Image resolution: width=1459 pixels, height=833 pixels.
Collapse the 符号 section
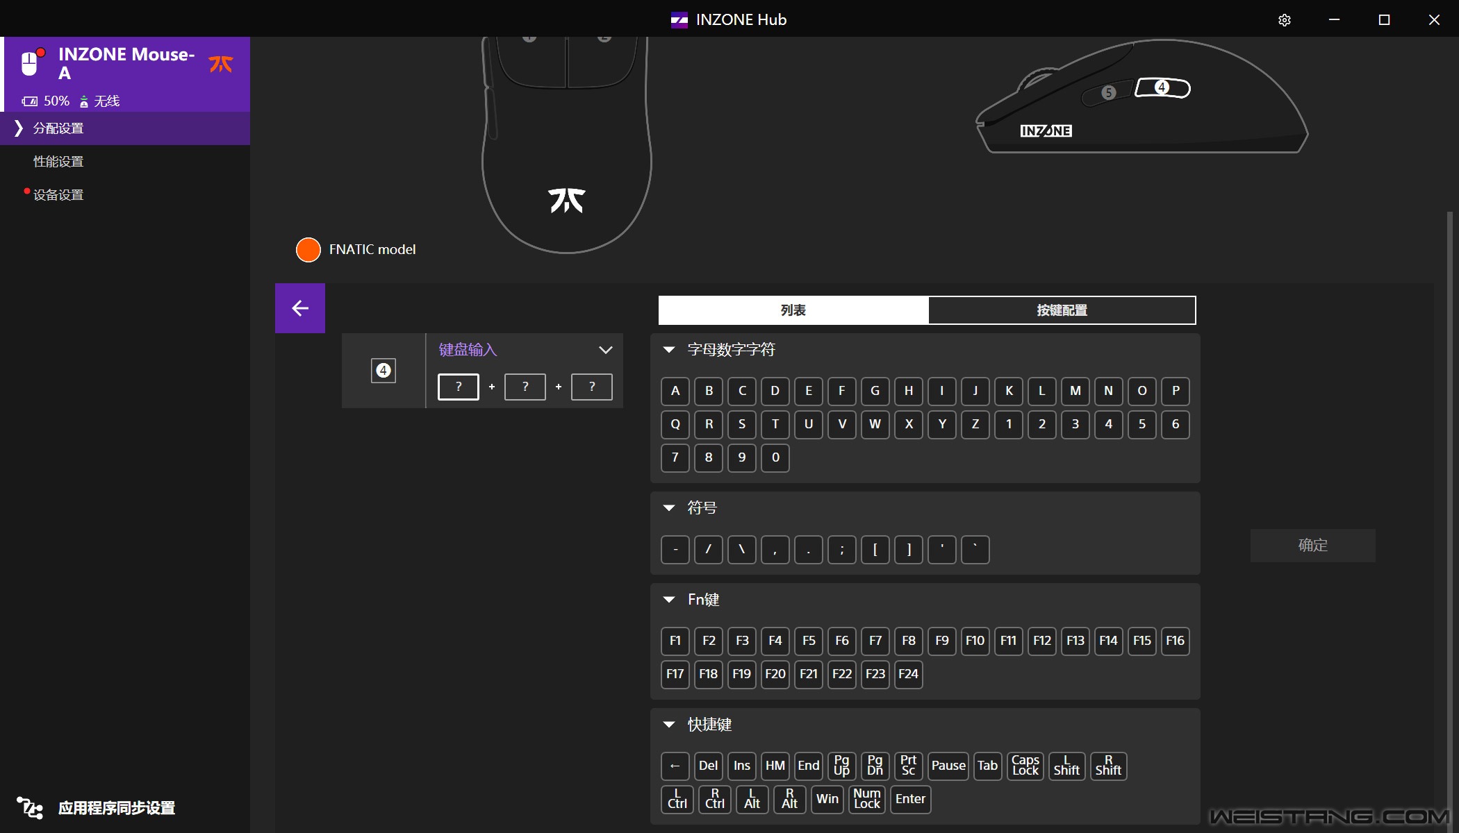click(669, 508)
